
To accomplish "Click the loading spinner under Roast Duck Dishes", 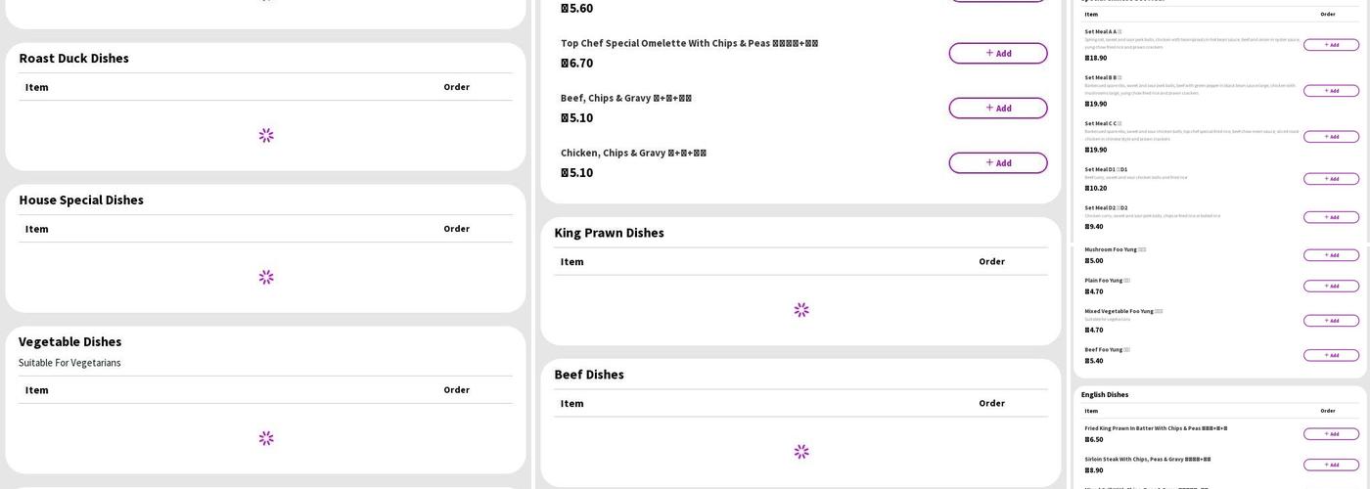I will 266,135.
